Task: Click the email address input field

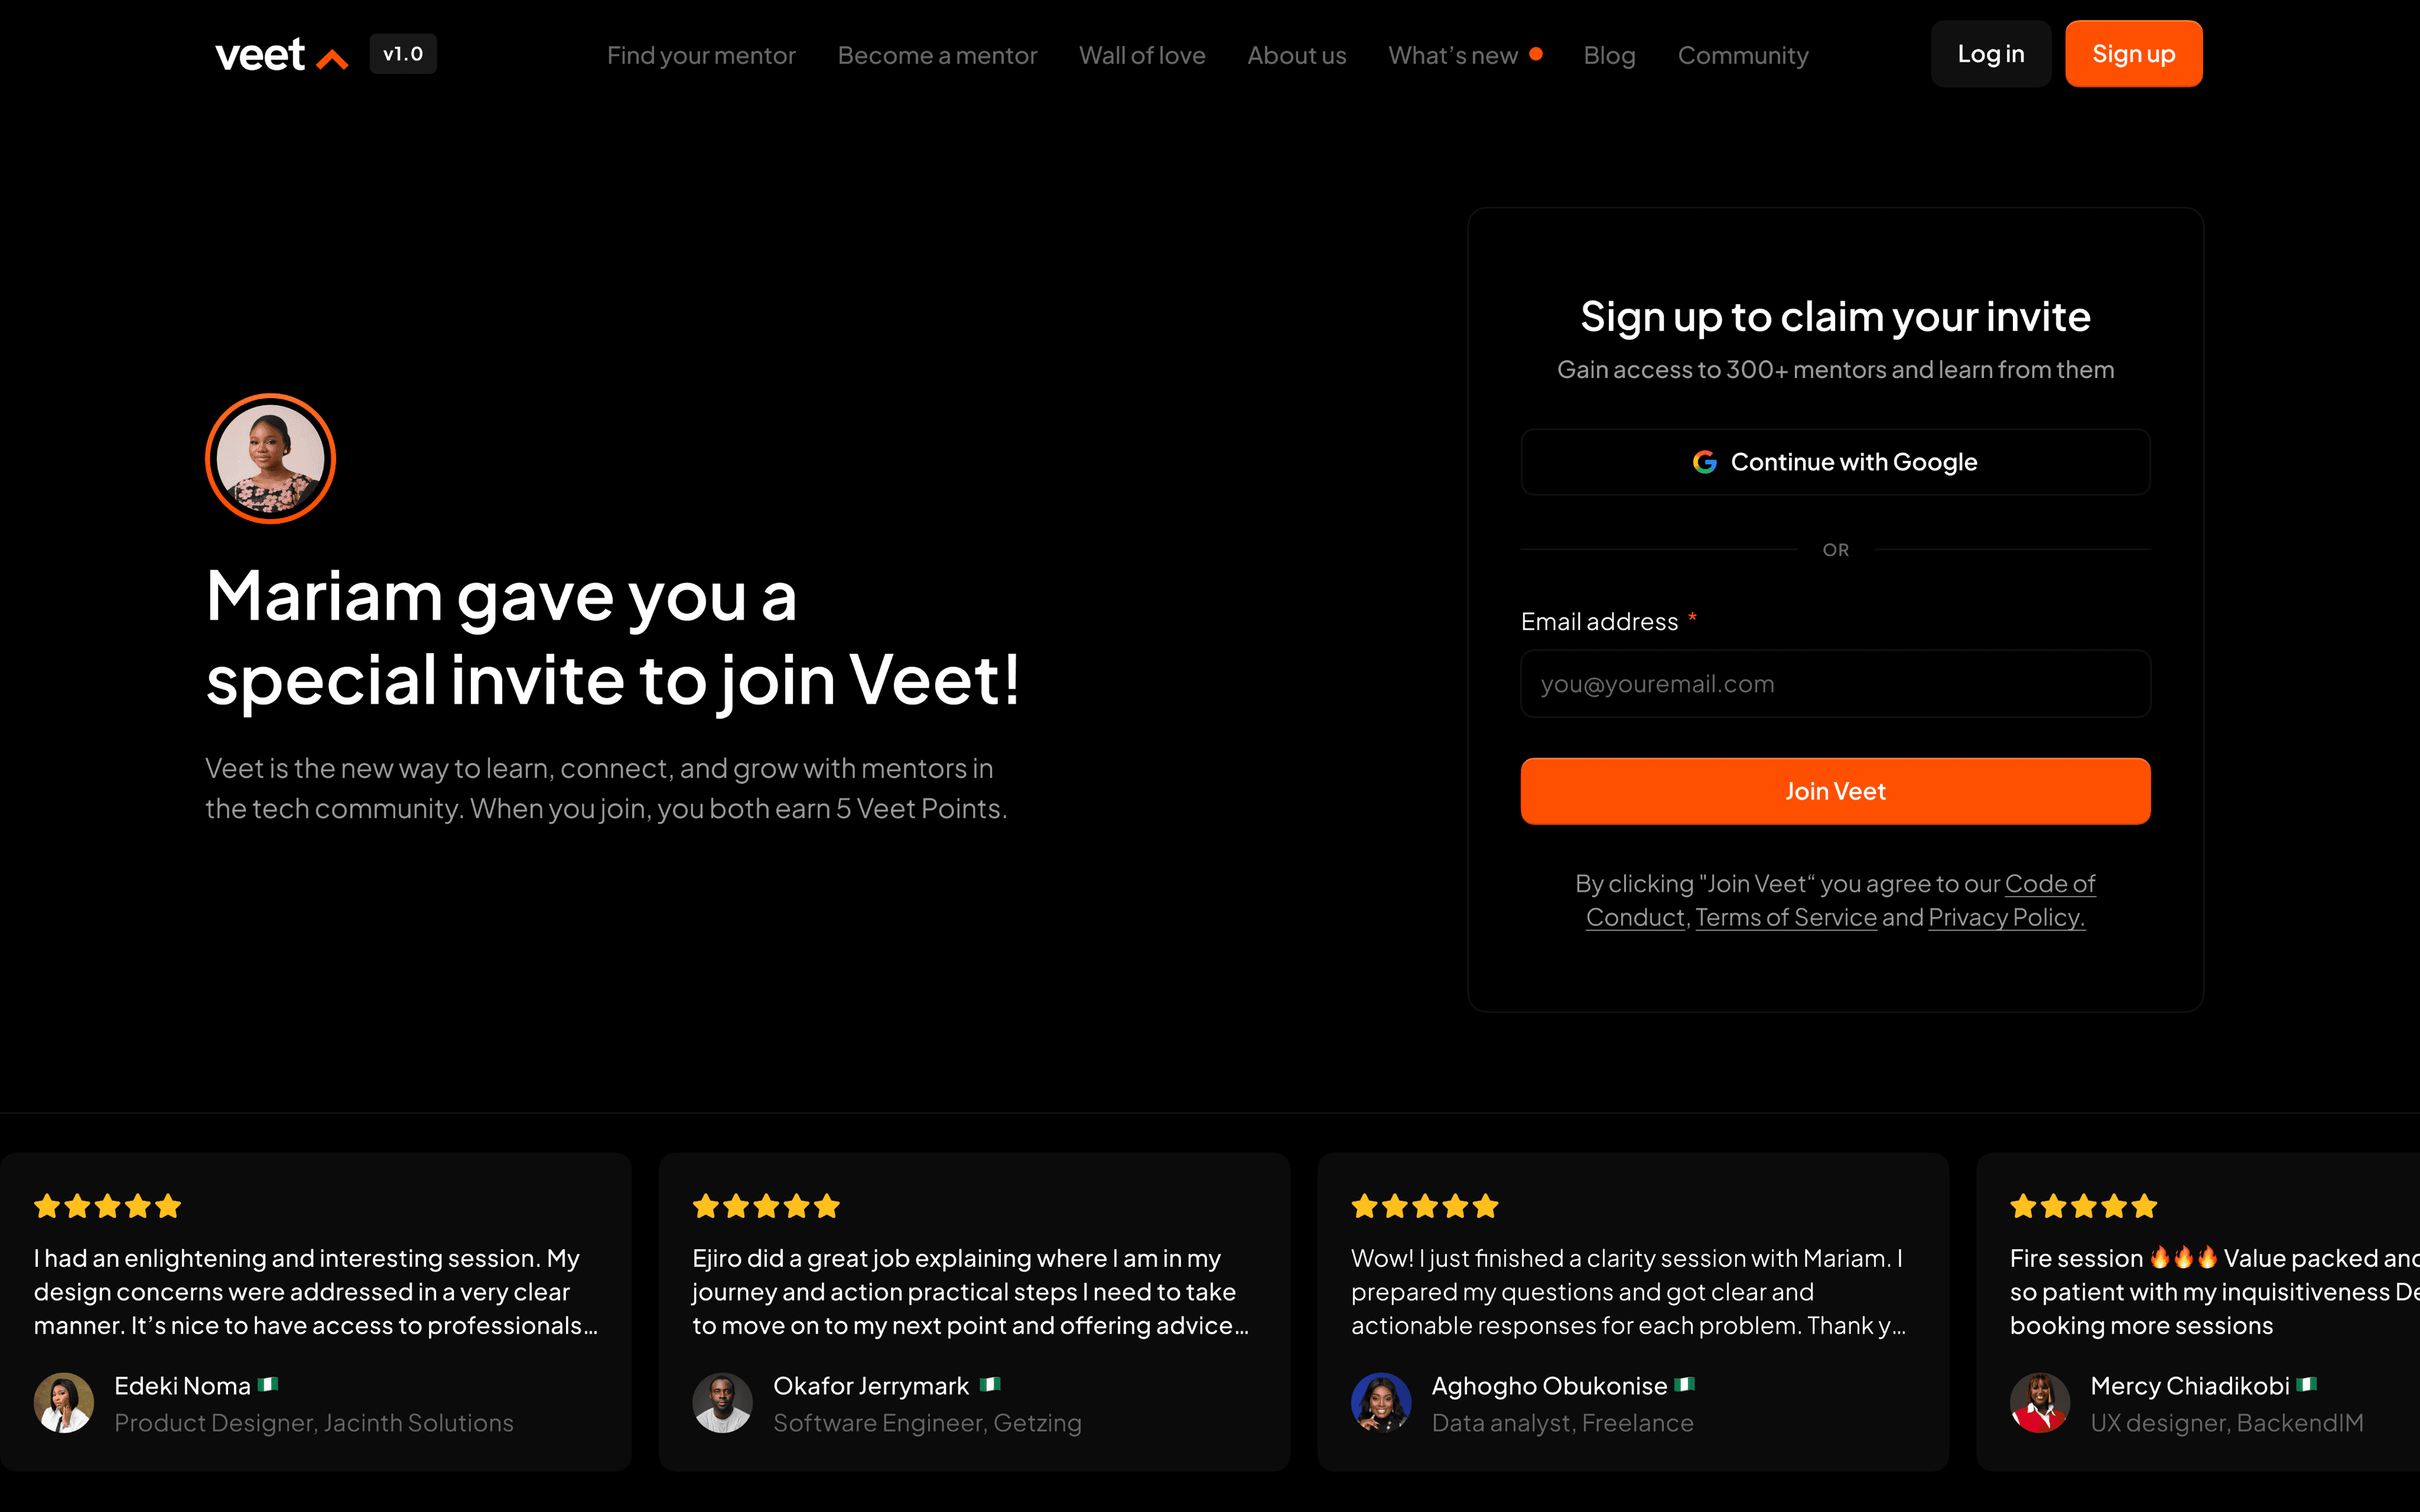Action: tap(1835, 683)
